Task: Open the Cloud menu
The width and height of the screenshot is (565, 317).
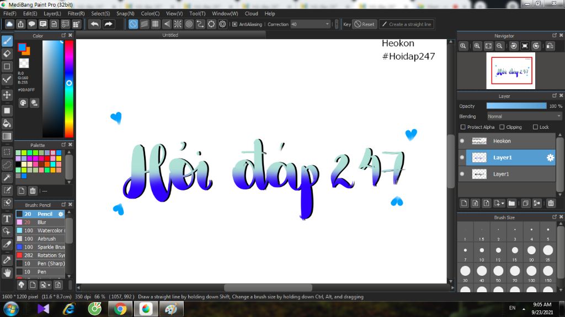Action: pyautogui.click(x=251, y=13)
